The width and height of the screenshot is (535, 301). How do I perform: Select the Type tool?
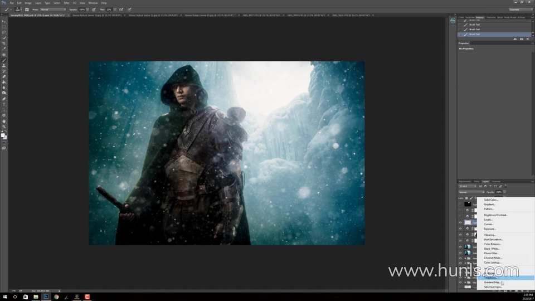4,104
